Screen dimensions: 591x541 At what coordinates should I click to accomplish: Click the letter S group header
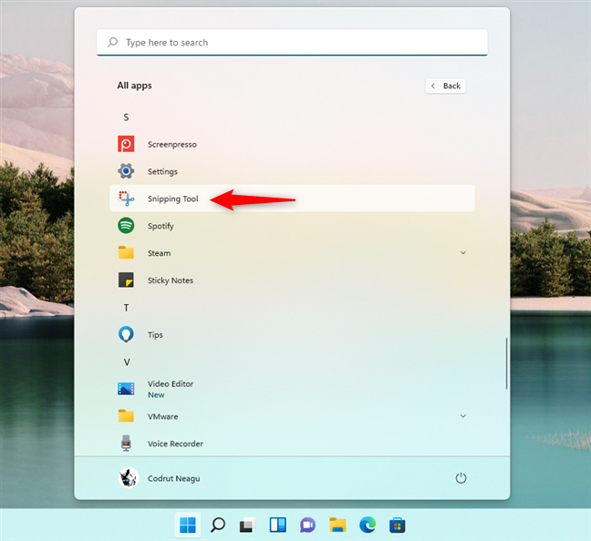126,117
